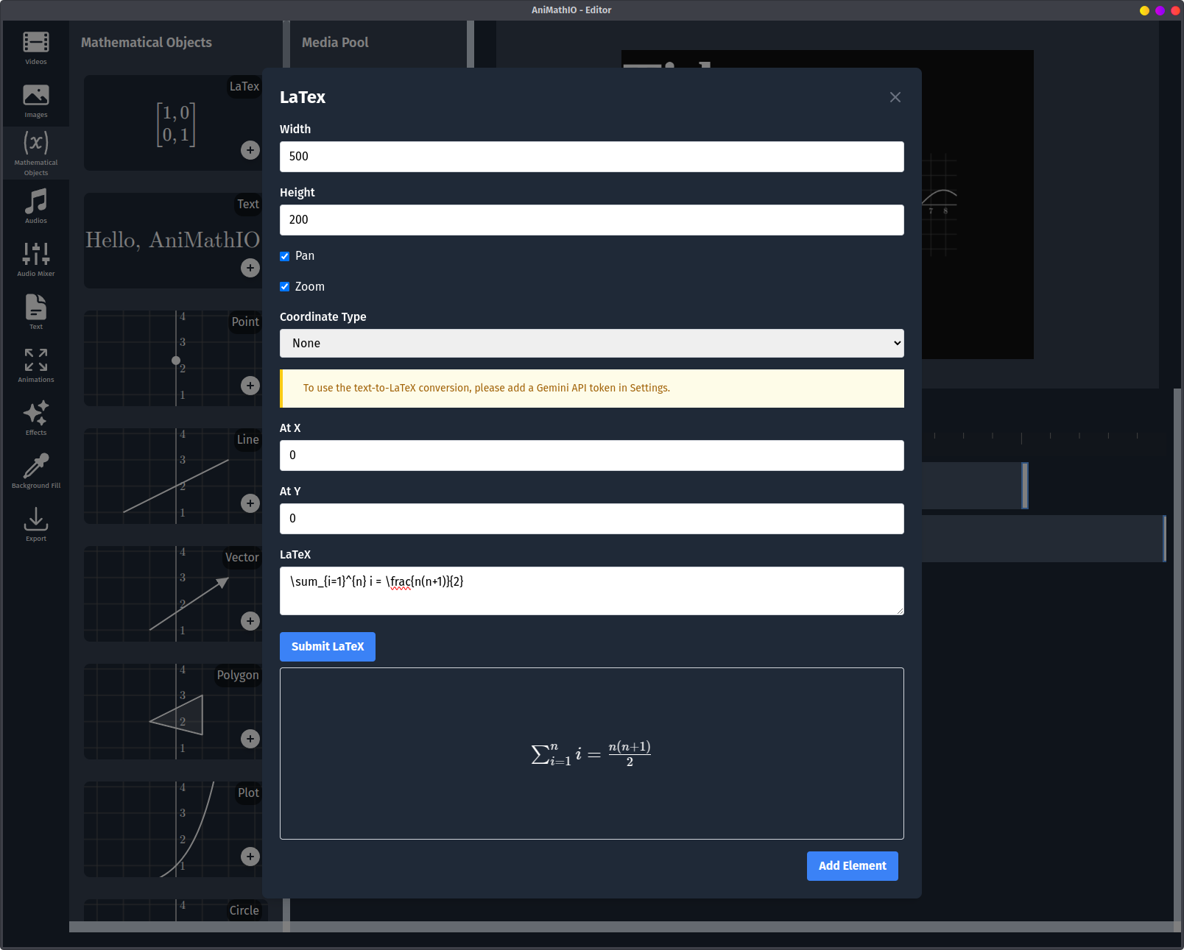The width and height of the screenshot is (1184, 950).
Task: Select the Hello, AniMathIO text thumbnail
Action: point(173,241)
